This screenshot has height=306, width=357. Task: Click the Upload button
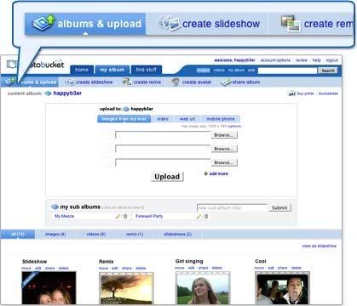pos(167,177)
